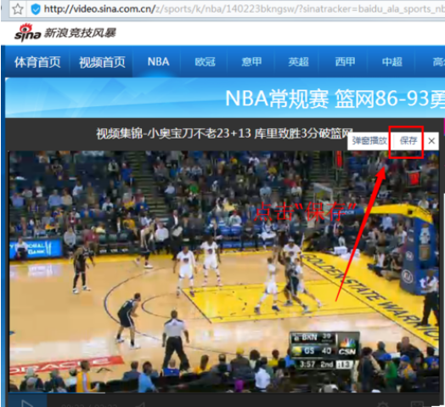Open the player settings gear

(383, 404)
